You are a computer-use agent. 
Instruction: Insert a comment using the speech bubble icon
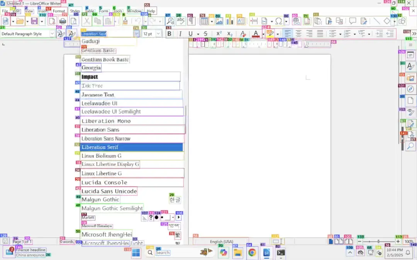click(353, 21)
